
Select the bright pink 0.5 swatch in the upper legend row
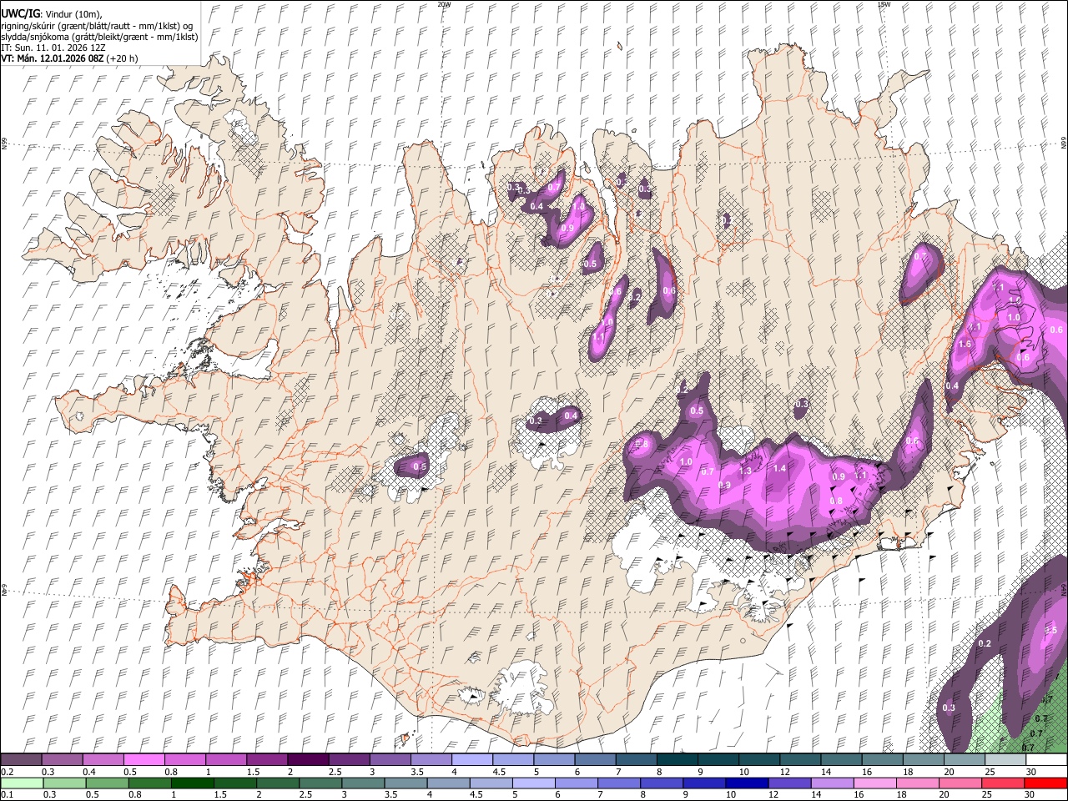[x=144, y=760]
